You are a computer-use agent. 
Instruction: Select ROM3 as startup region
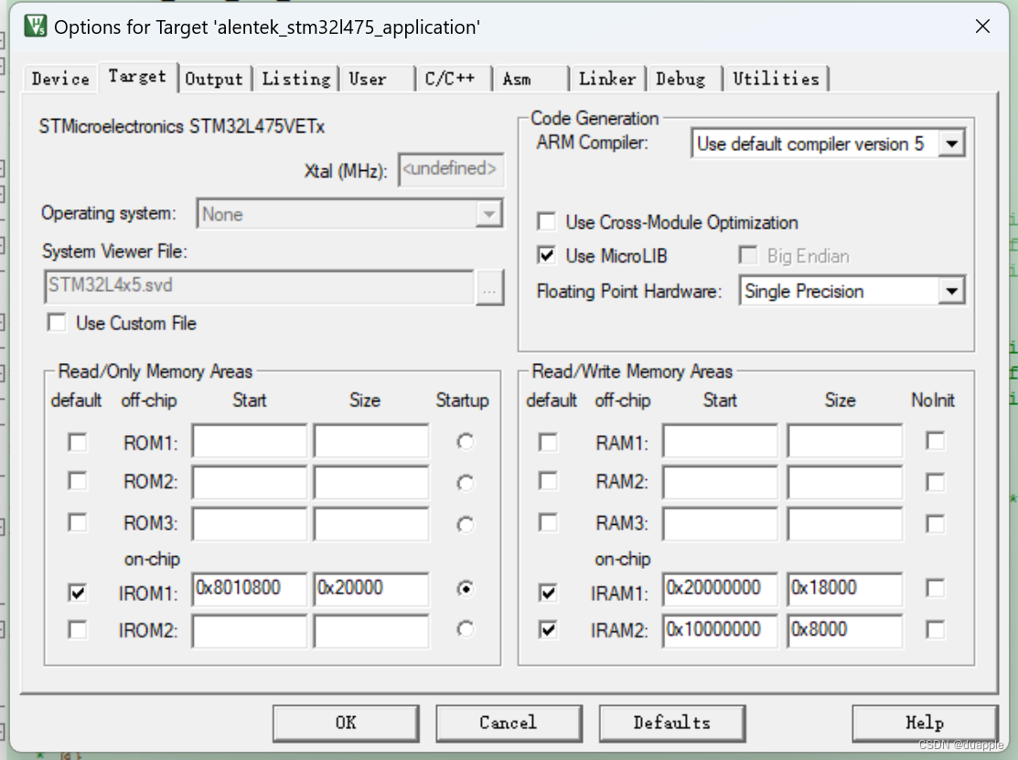click(x=465, y=524)
